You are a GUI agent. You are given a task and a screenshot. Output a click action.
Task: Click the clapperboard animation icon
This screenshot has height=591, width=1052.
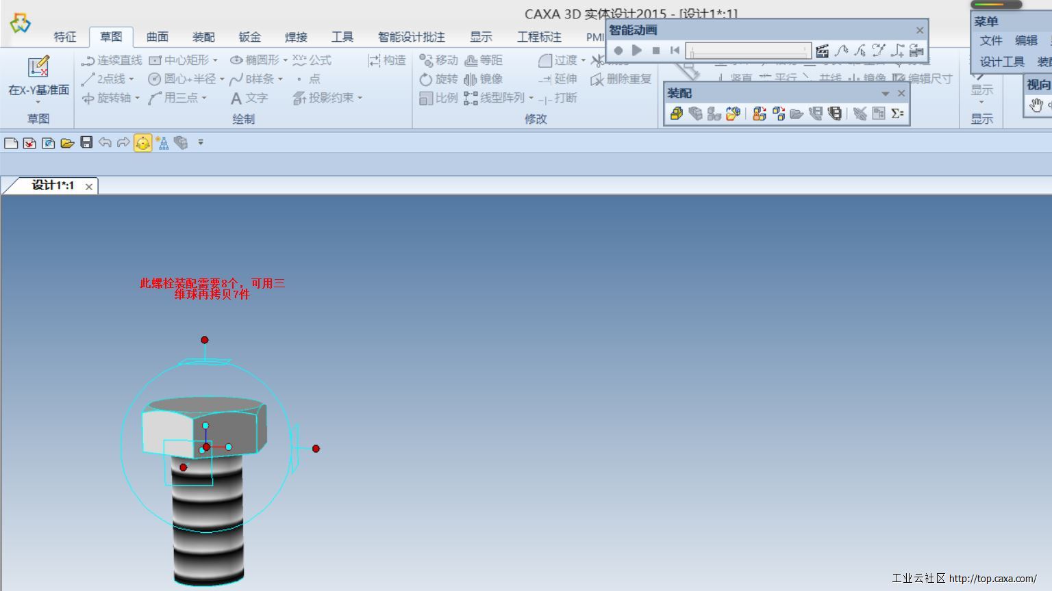point(823,51)
